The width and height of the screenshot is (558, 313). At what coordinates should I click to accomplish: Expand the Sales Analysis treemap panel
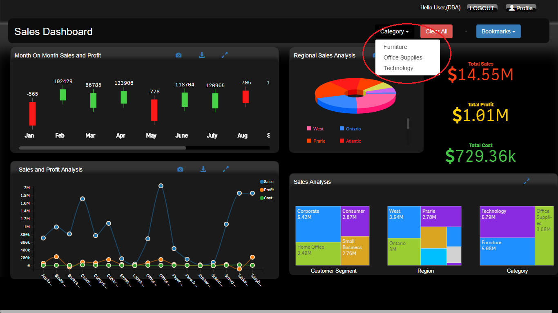point(527,182)
